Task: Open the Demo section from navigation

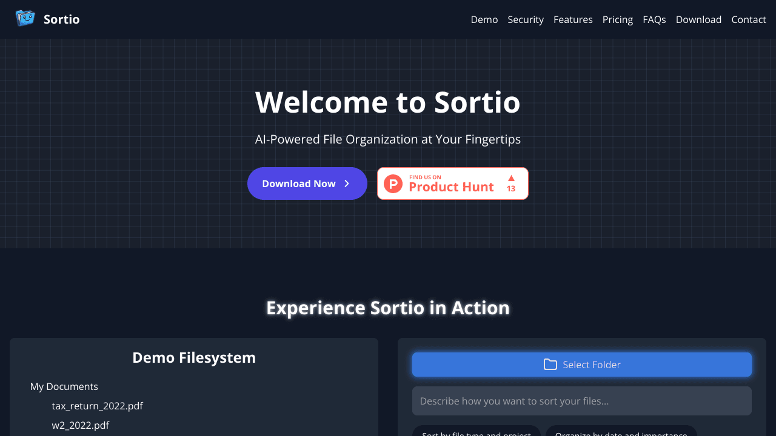Action: [x=484, y=19]
